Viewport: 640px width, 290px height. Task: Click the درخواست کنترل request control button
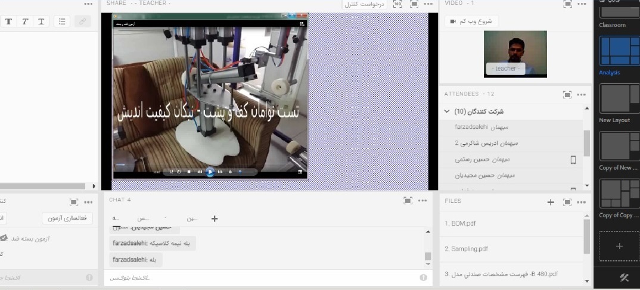[365, 4]
